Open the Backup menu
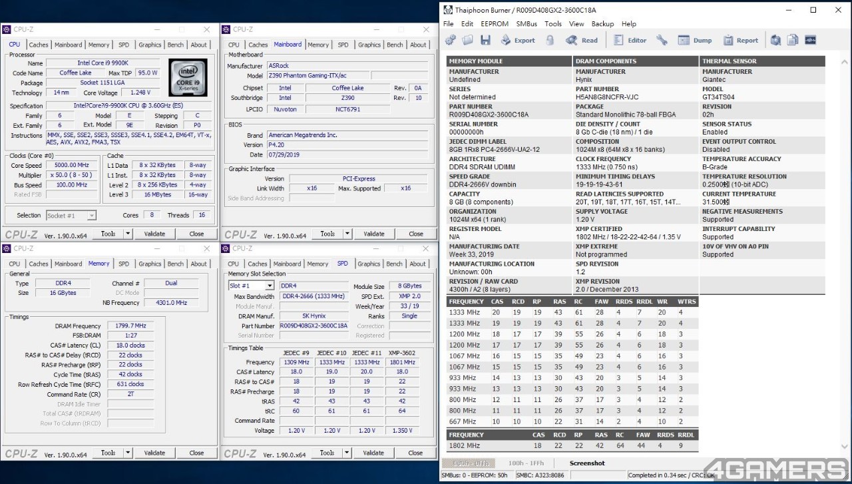 click(602, 24)
